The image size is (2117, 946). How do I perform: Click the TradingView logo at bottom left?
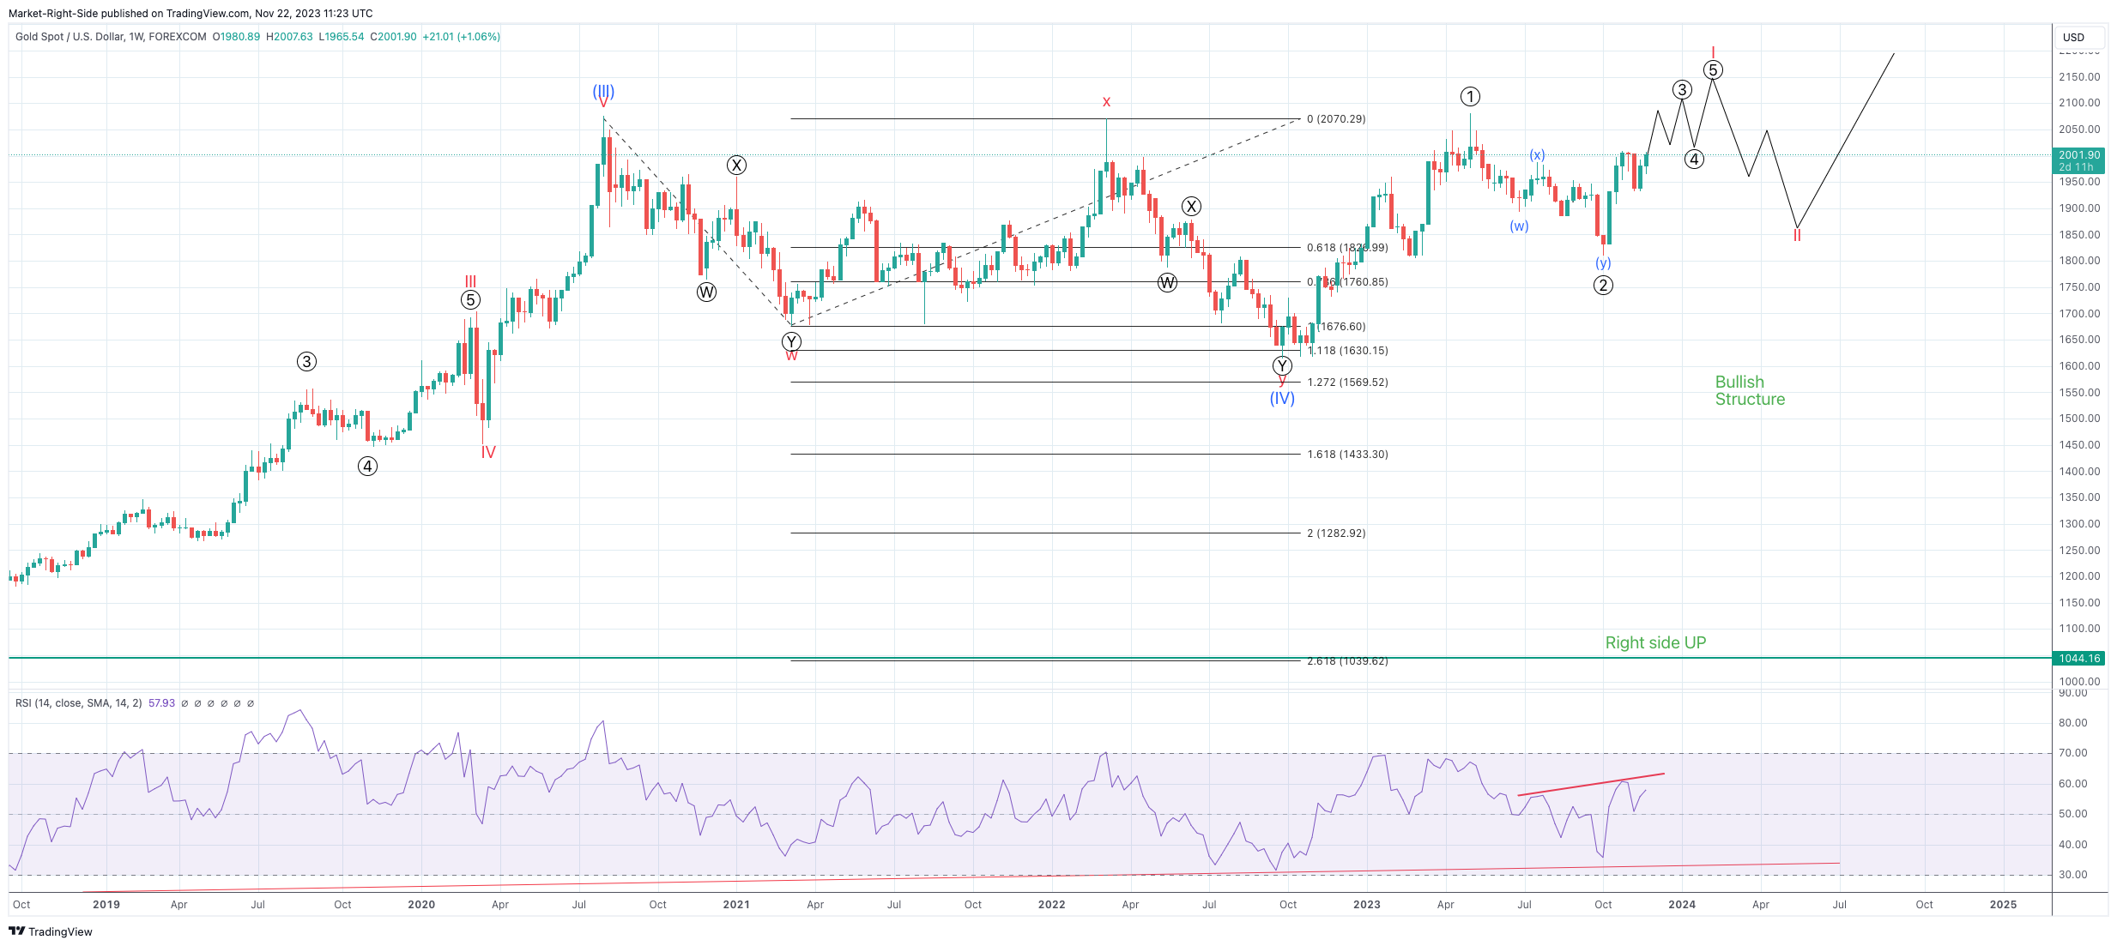51,931
